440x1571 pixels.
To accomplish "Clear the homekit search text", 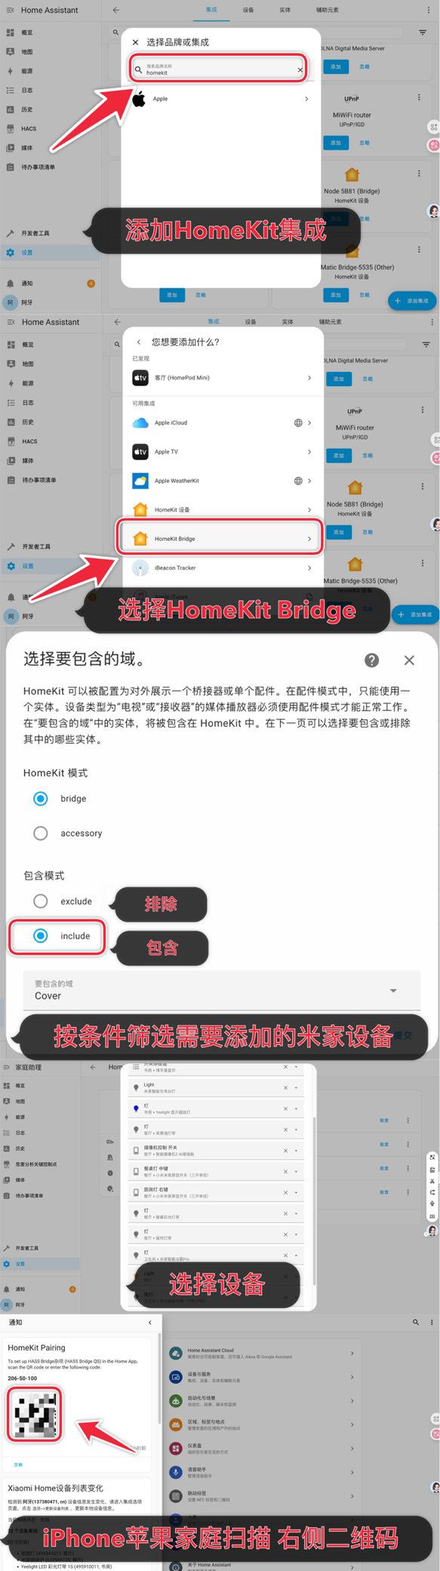I will [x=300, y=70].
